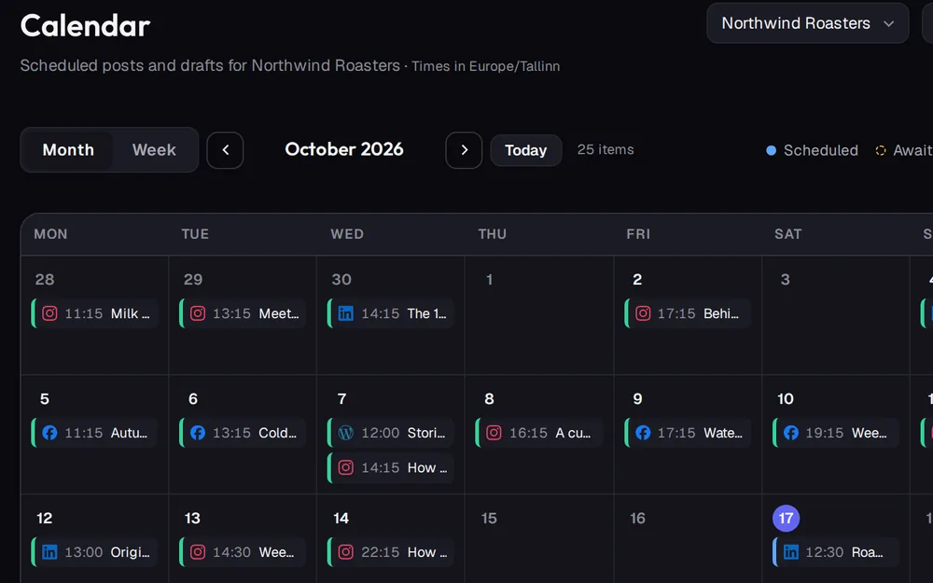Open the 17:15 Wate post on October 9
Viewport: 933px width, 583px height.
(x=688, y=433)
